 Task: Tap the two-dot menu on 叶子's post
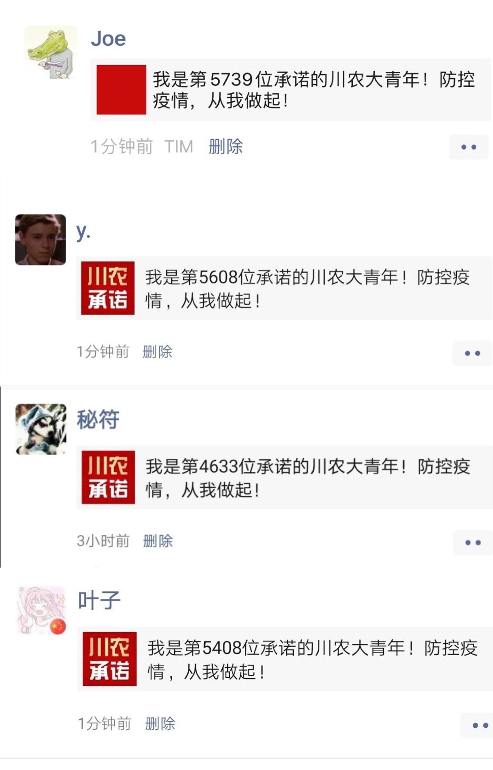coord(477,725)
